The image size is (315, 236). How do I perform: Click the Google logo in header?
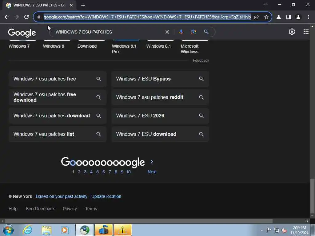coord(22,33)
